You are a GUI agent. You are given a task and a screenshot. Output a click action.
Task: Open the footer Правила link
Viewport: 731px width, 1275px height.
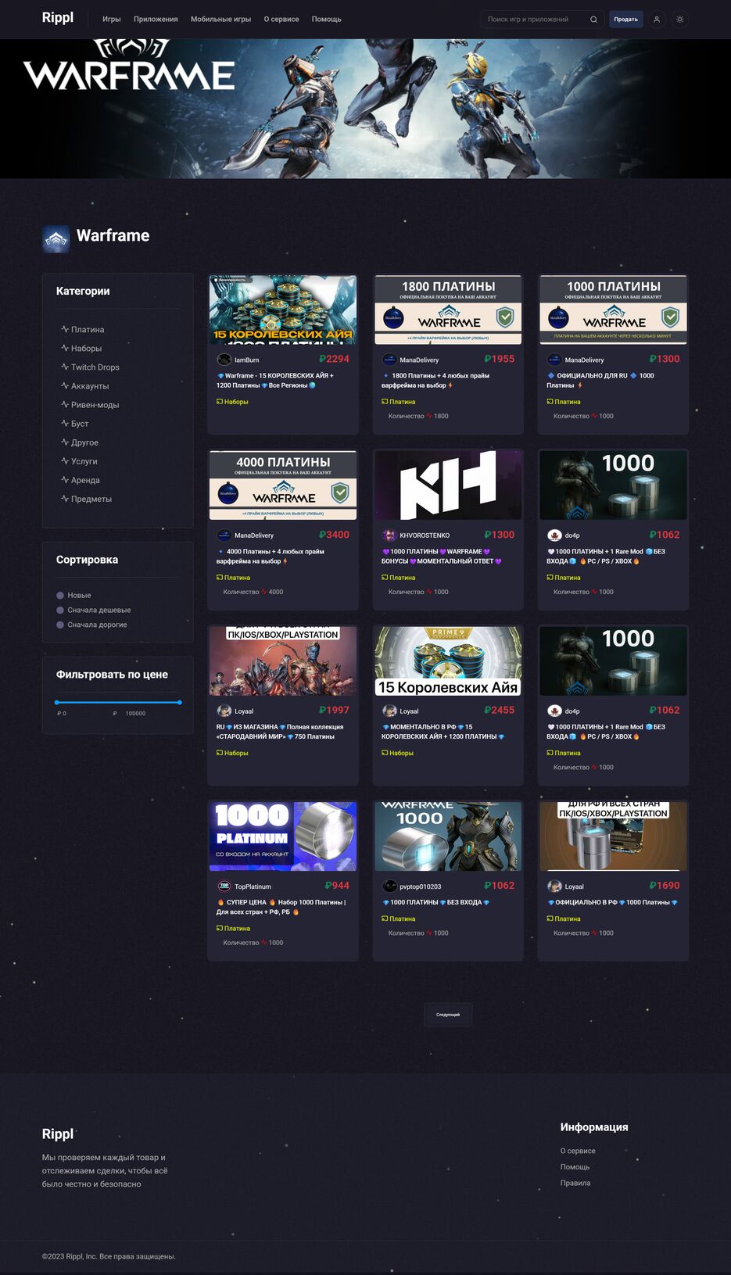(575, 1183)
